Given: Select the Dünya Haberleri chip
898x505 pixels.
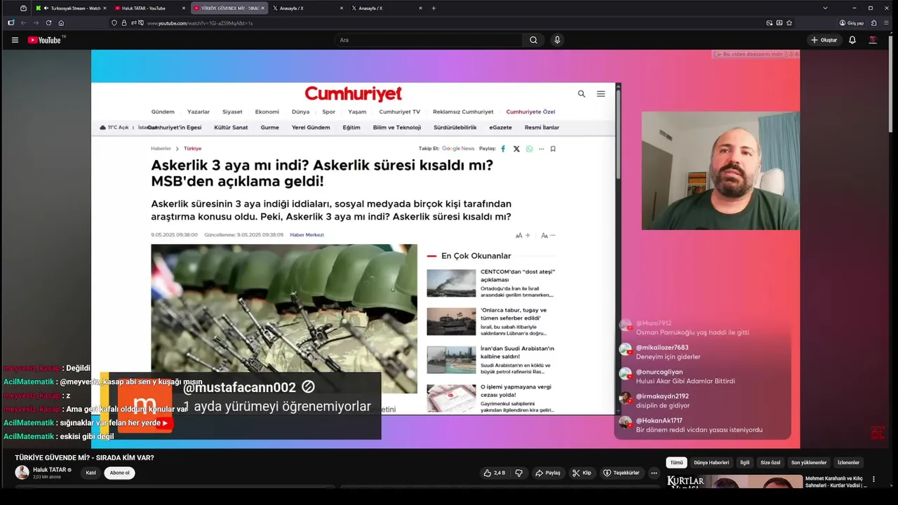Looking at the screenshot, I should click(x=711, y=463).
